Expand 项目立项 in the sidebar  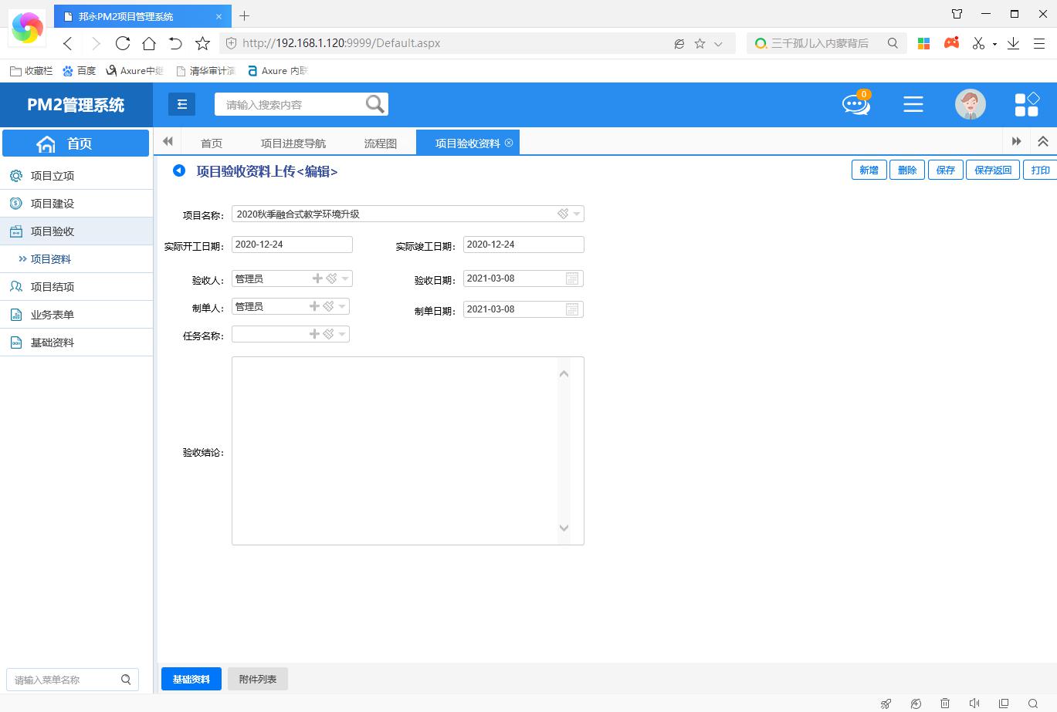coord(53,176)
